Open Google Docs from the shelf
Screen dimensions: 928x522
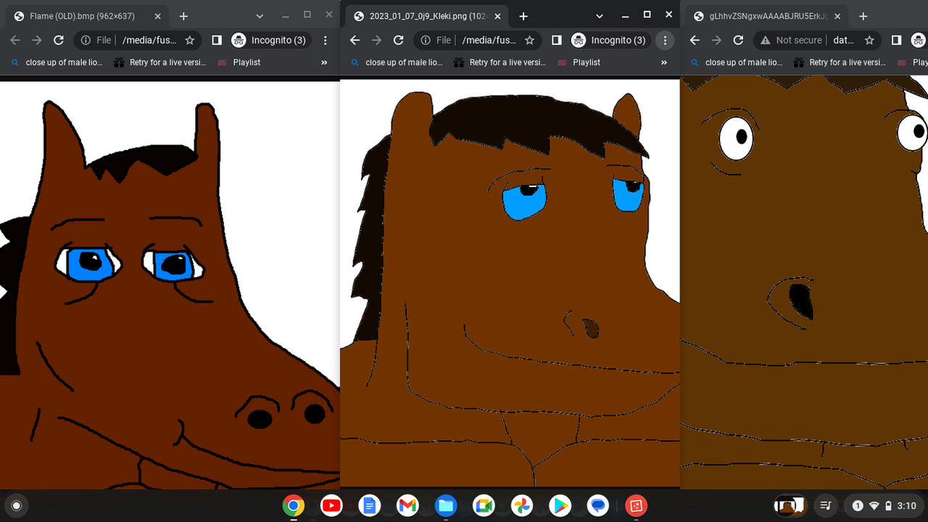(370, 505)
